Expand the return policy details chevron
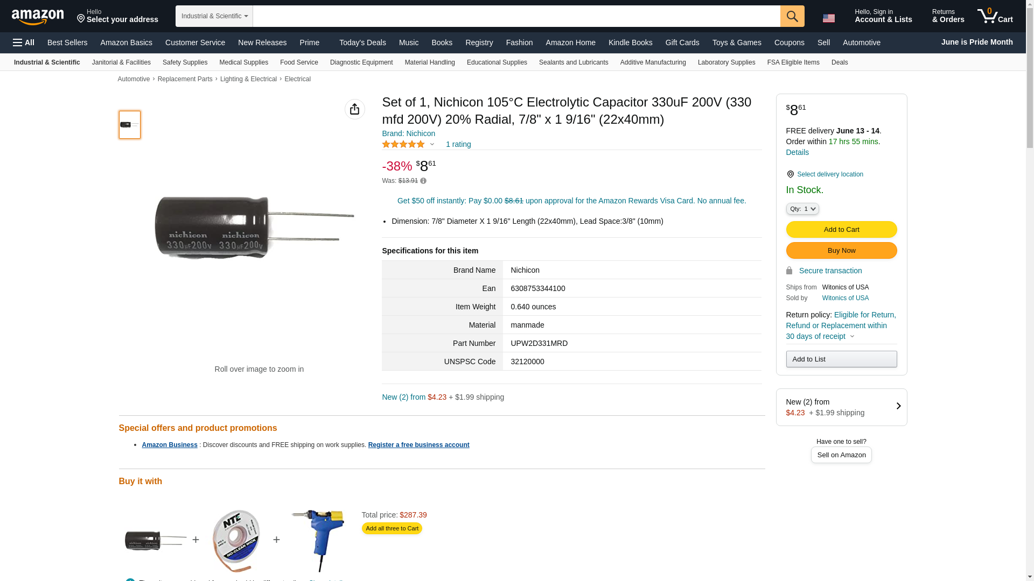1034x581 pixels. [x=852, y=337]
